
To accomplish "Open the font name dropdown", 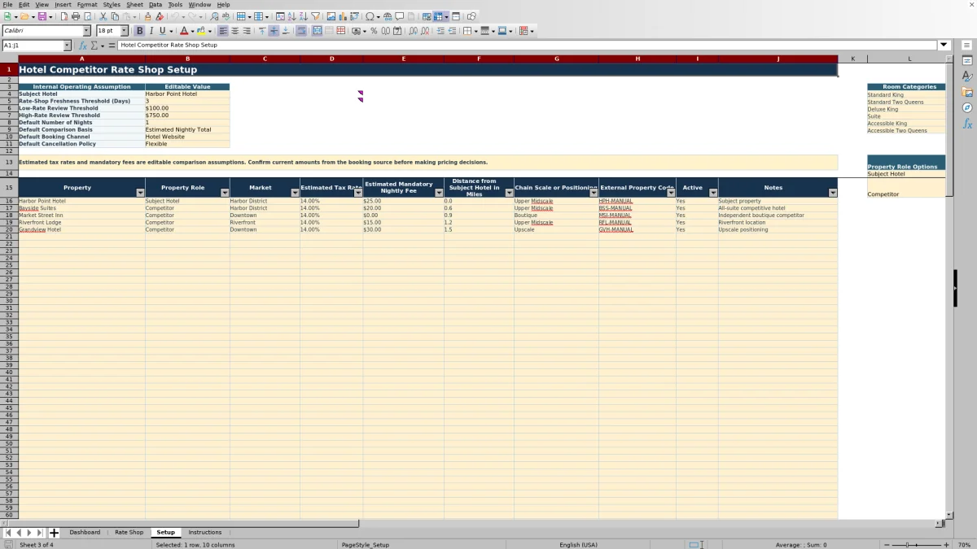I will pos(87,31).
